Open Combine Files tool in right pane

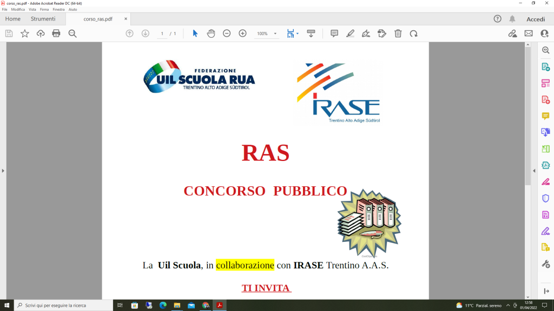[x=546, y=132]
